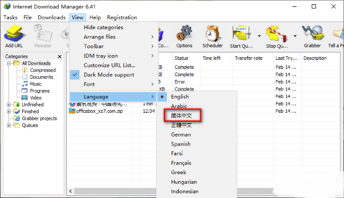This screenshot has height=198, width=344.
Task: Open the Tasks menu
Action: coord(10,17)
